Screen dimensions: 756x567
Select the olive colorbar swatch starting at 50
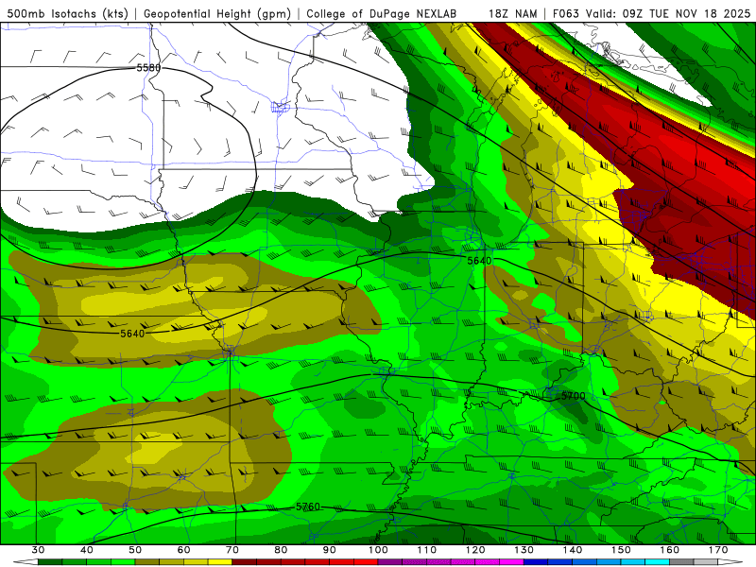click(x=147, y=562)
